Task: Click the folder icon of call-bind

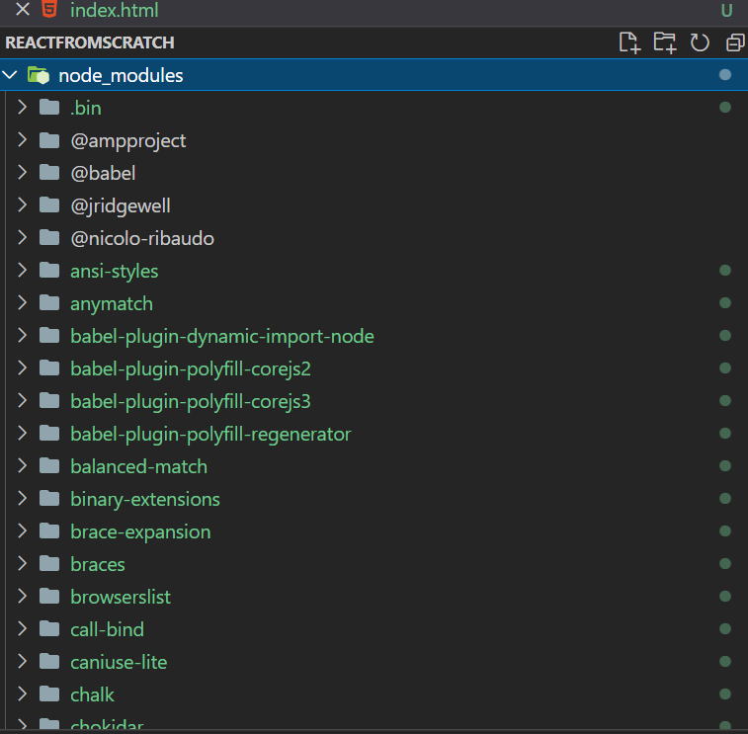Action: click(49, 629)
